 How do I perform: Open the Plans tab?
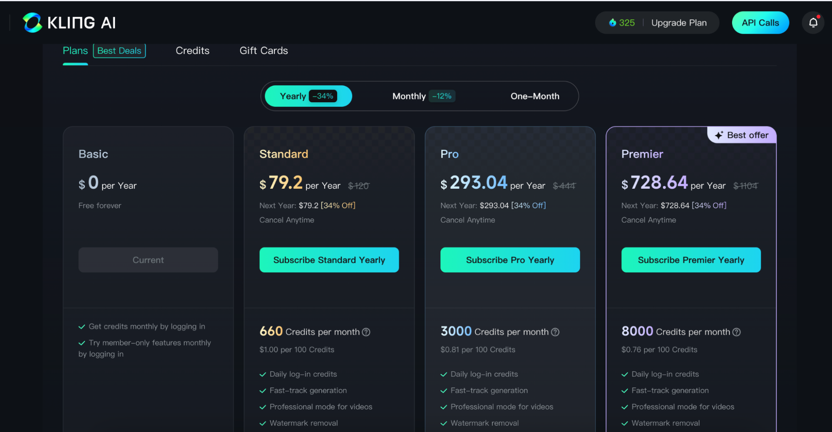75,51
